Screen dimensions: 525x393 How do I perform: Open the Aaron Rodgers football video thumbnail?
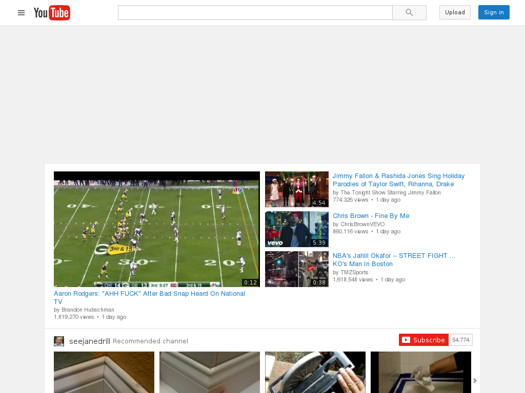pos(157,229)
